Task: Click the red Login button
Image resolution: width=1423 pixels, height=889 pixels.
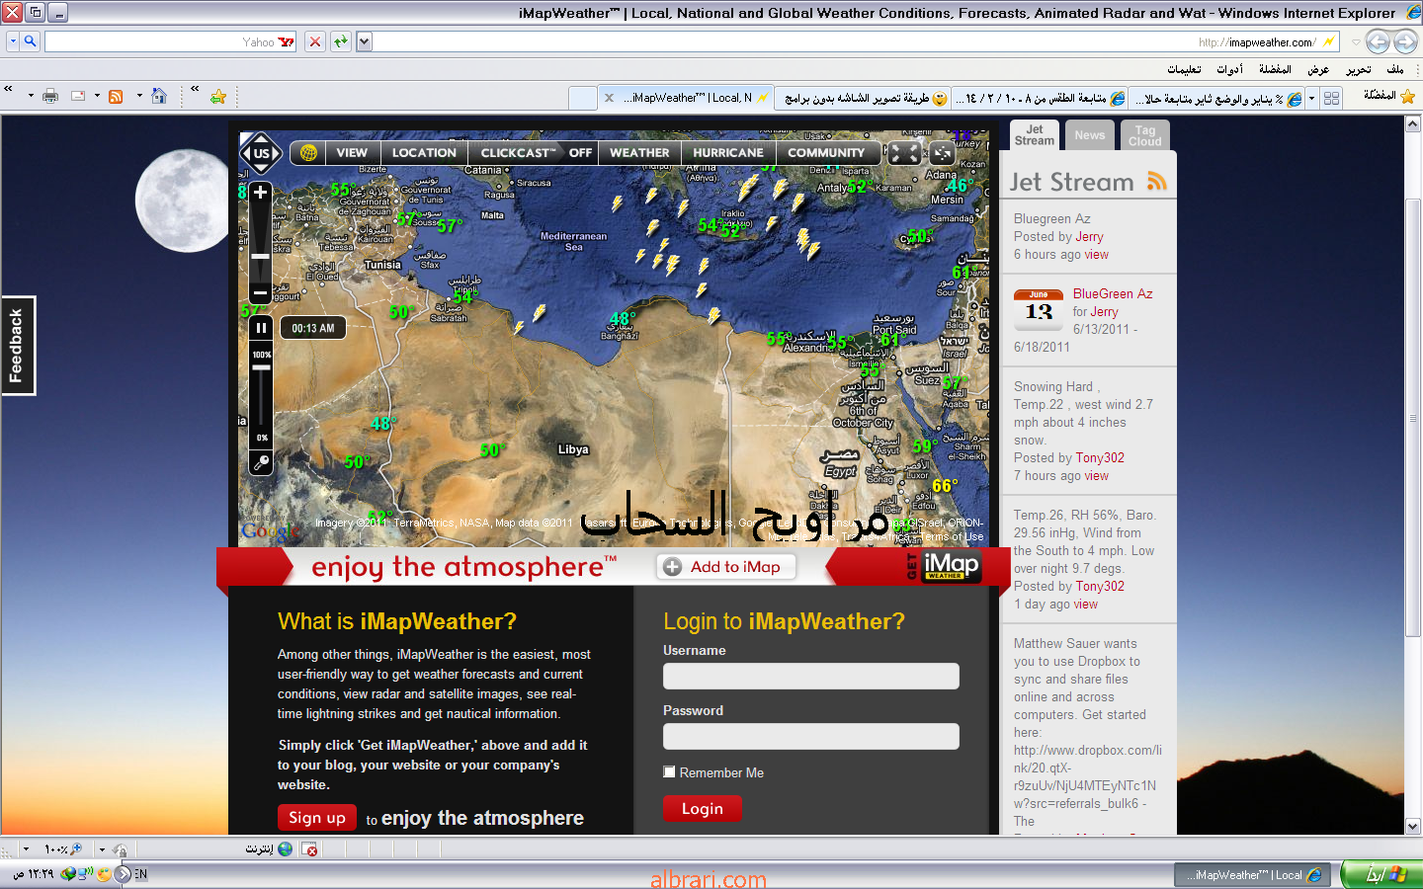Action: click(703, 808)
